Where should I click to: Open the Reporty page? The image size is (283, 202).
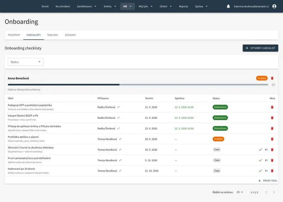tap(183, 6)
